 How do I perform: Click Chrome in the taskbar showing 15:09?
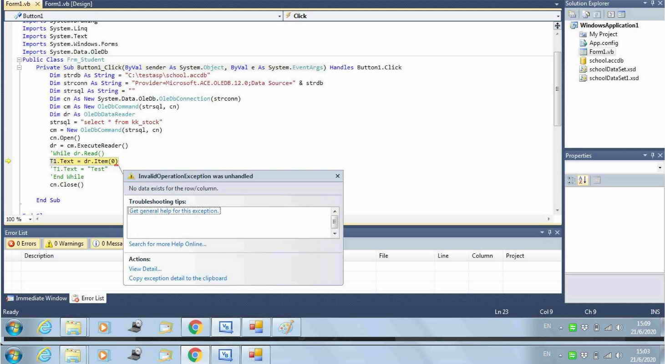tap(196, 328)
